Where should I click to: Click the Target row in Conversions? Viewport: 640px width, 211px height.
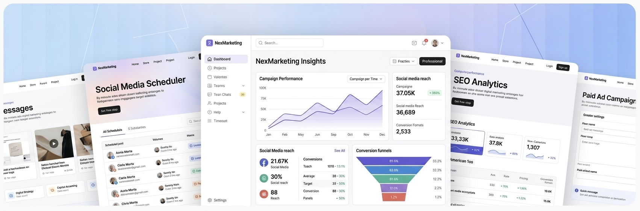324,184
